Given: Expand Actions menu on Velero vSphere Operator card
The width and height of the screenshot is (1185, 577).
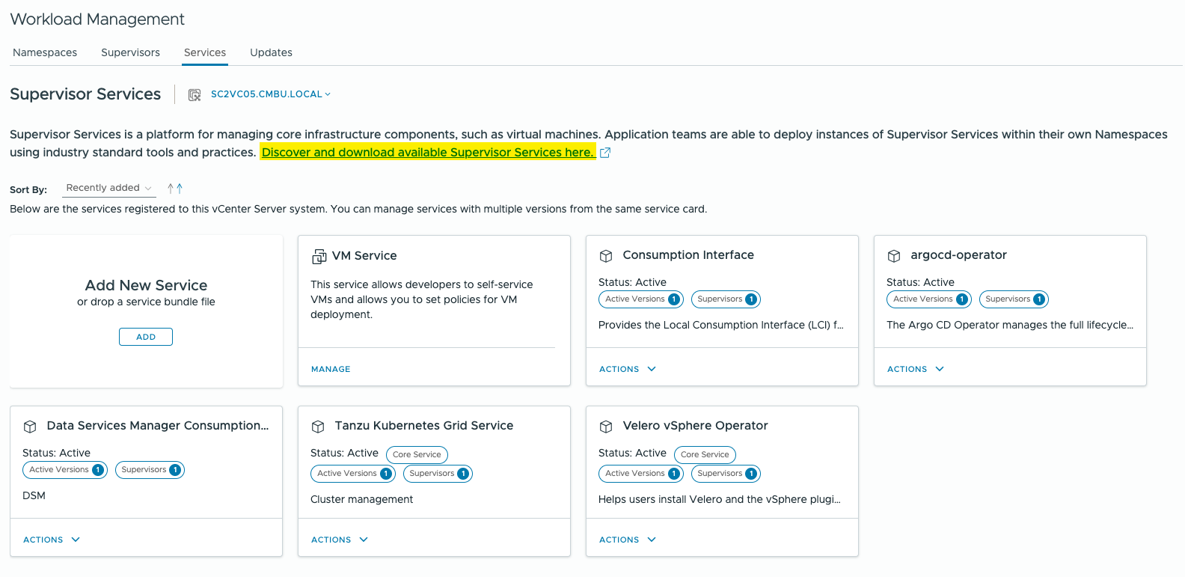Looking at the screenshot, I should [628, 540].
